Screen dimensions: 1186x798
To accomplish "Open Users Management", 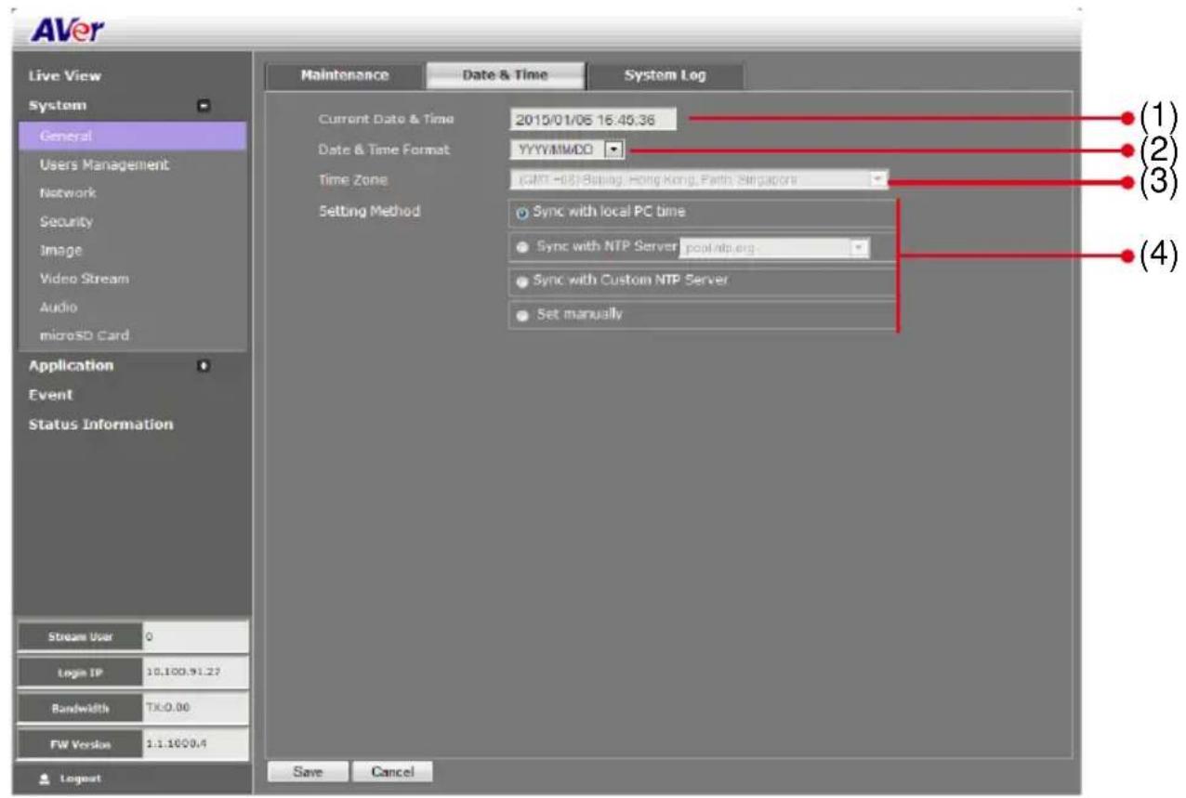I will click(104, 164).
